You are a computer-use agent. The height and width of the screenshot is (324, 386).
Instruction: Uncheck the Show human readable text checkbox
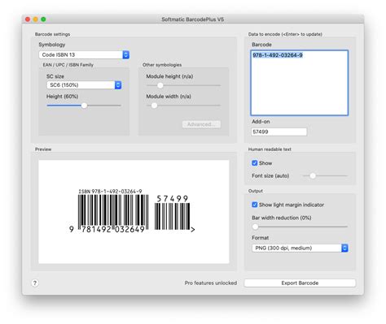click(255, 163)
